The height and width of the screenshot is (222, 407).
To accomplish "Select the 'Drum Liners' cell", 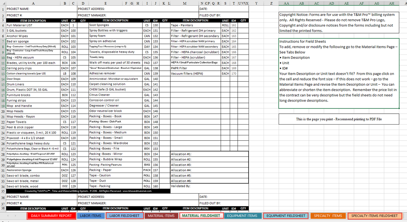I will pos(33,84).
